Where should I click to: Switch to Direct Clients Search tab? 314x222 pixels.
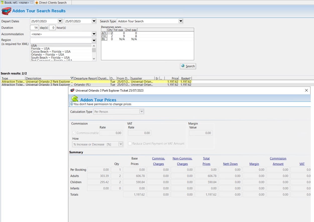pos(53,3)
